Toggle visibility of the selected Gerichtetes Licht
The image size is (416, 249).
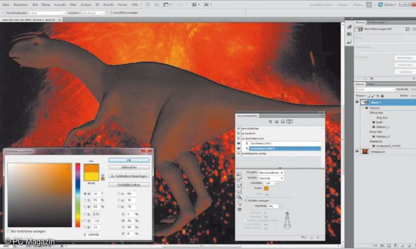tap(239, 148)
